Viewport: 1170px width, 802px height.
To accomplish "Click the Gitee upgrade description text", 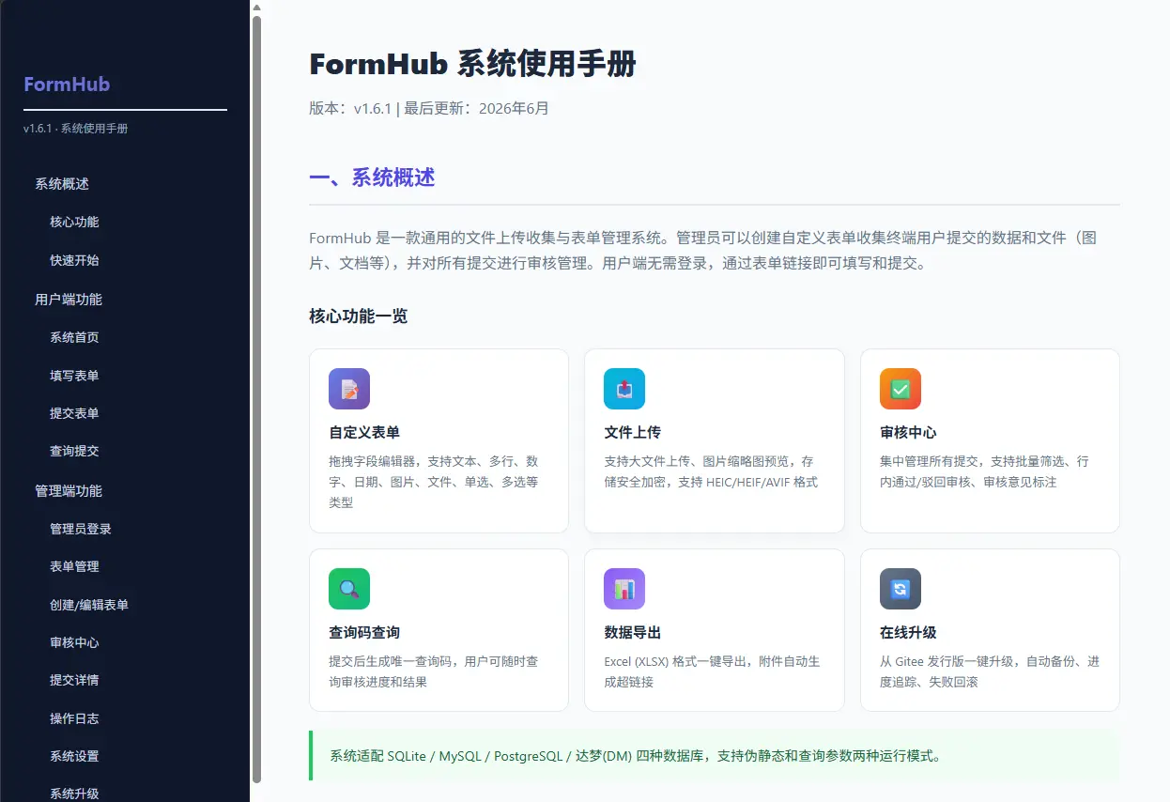I will tap(990, 671).
